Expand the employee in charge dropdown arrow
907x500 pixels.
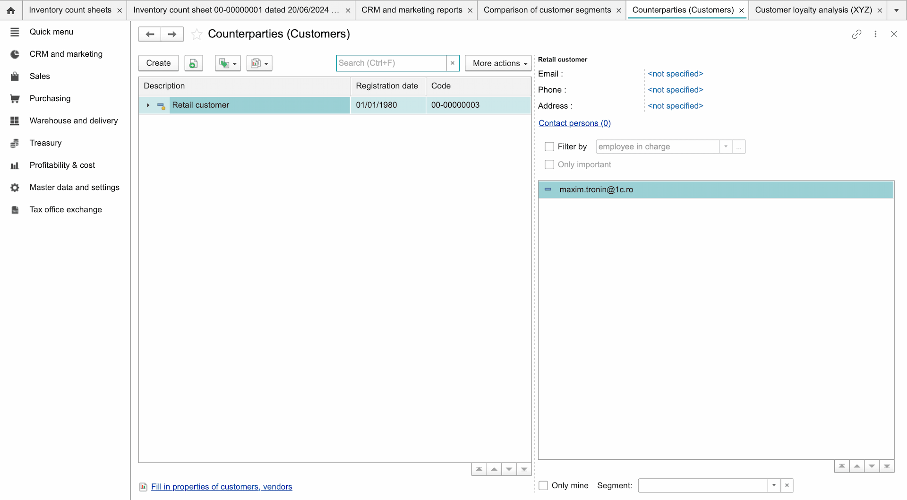[726, 147]
